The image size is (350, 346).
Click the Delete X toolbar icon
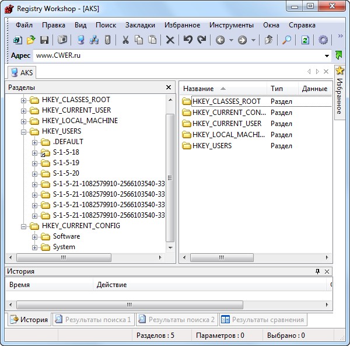pos(170,40)
